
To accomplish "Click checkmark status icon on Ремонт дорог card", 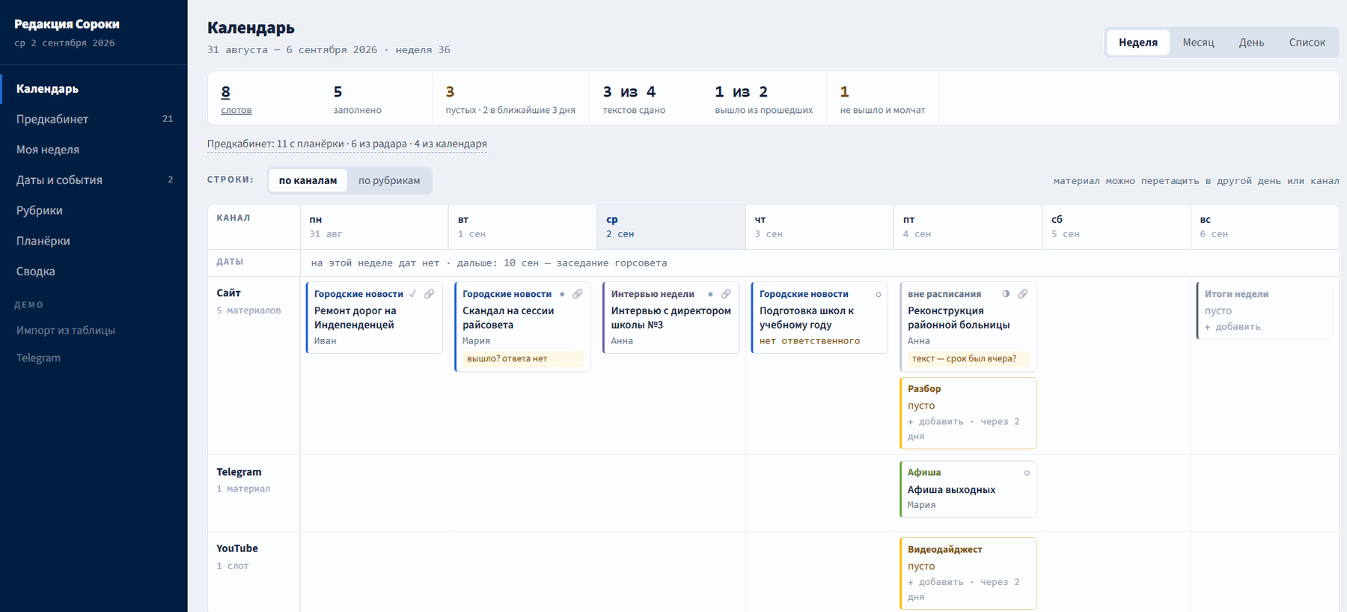I will pos(413,294).
